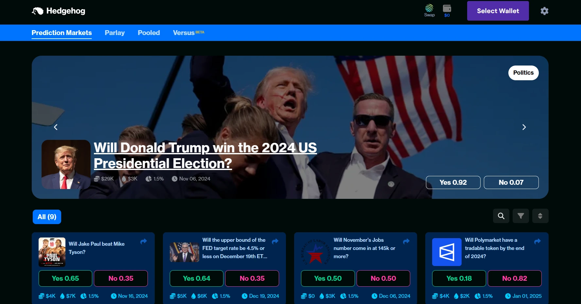Click the Select Wallet button
581x304 pixels.
498,11
